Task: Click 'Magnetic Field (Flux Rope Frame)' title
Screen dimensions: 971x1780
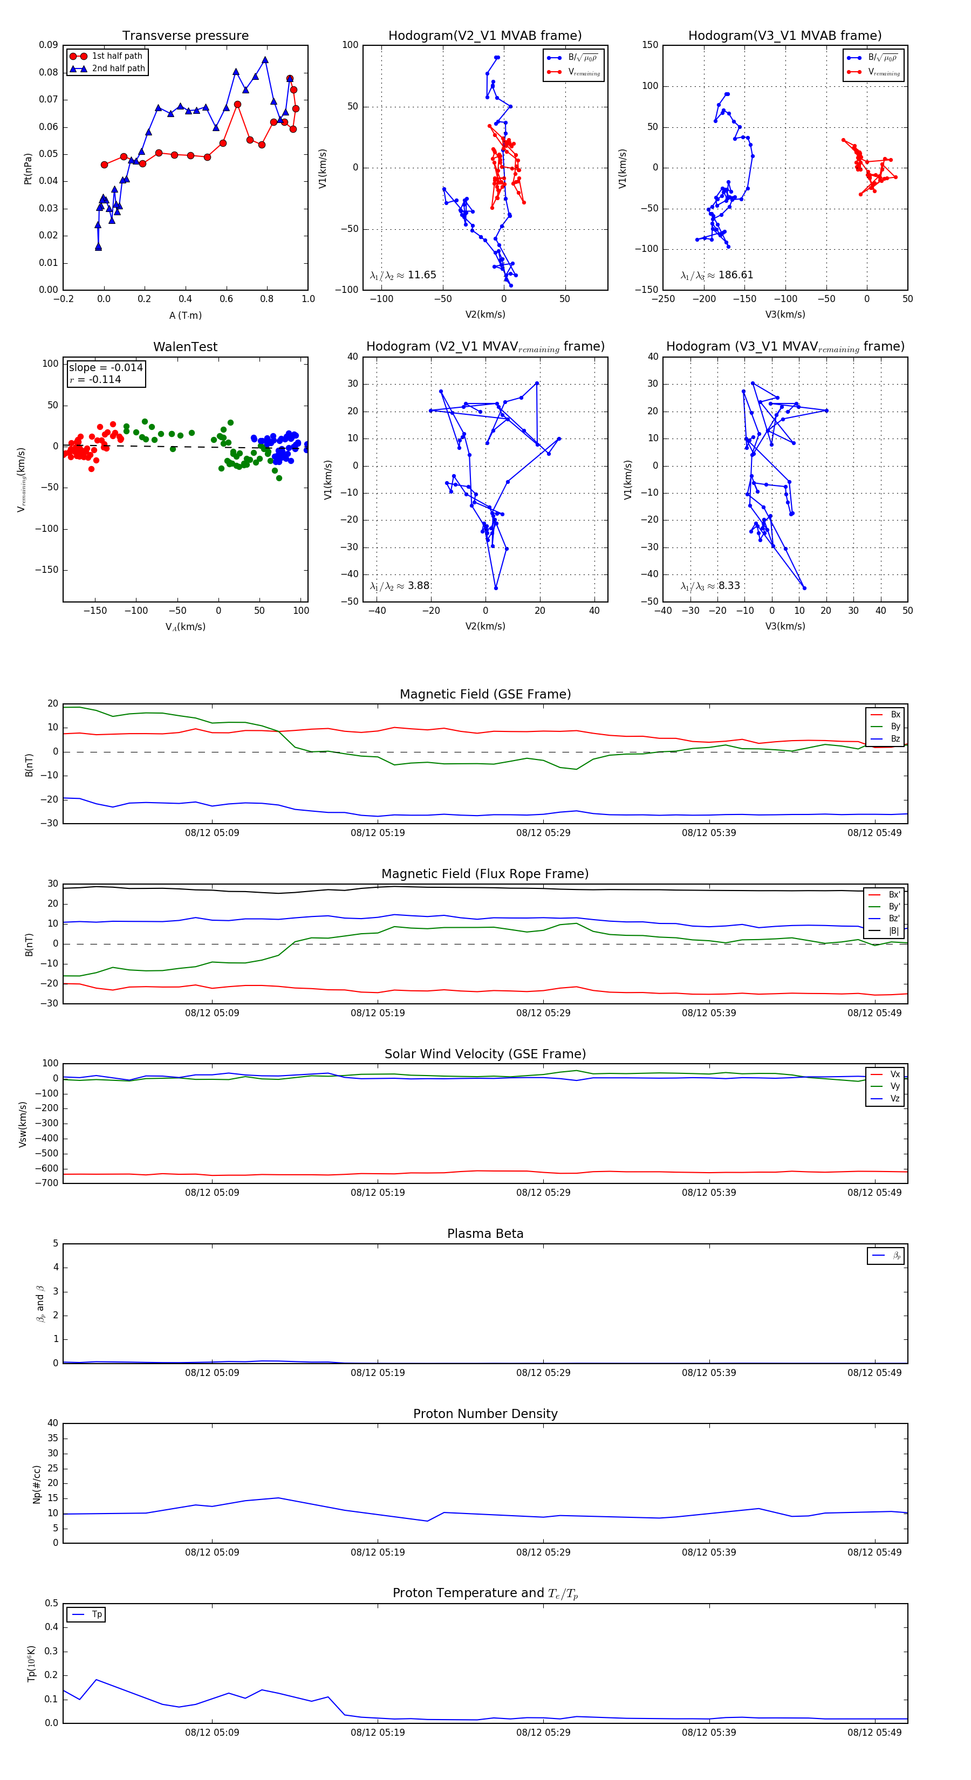Action: click(485, 874)
